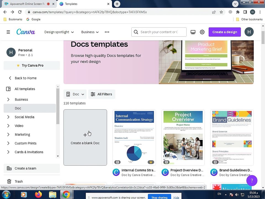This screenshot has width=265, height=199.
Task: Open the Bookmarks folder in bookmarks bar
Action: tap(13, 19)
